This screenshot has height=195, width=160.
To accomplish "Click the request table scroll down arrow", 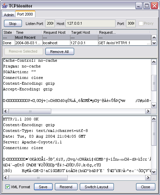I will click(154, 43).
